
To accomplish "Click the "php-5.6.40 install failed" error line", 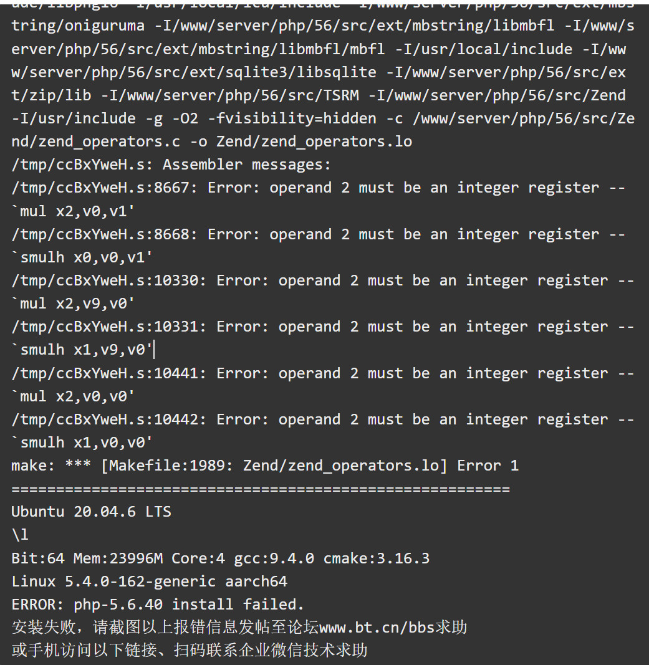I will [158, 605].
